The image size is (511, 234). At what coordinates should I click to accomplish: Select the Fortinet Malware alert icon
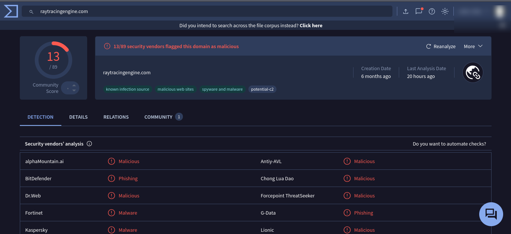coord(111,213)
